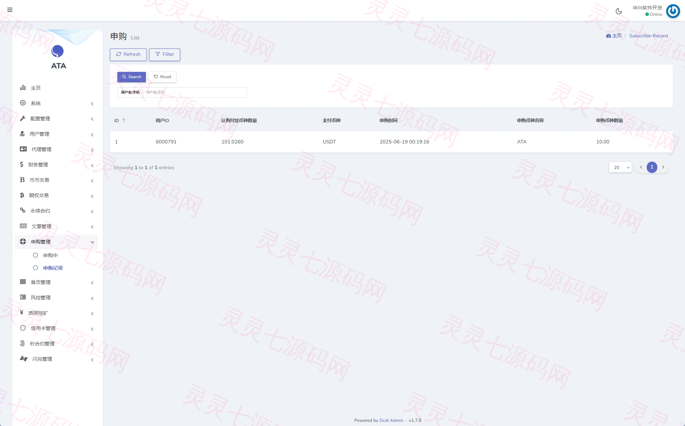Viewport: 685px width, 426px height.
Task: Open 首页管理 menu item
Action: [x=40, y=282]
